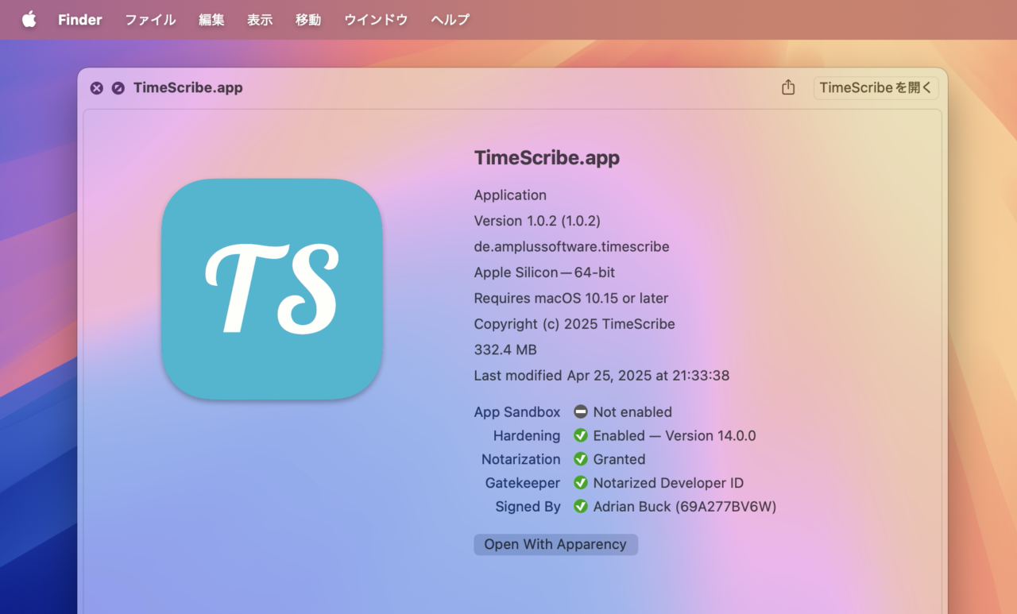1017x614 pixels.
Task: Open the 編集 menu
Action: coord(211,20)
